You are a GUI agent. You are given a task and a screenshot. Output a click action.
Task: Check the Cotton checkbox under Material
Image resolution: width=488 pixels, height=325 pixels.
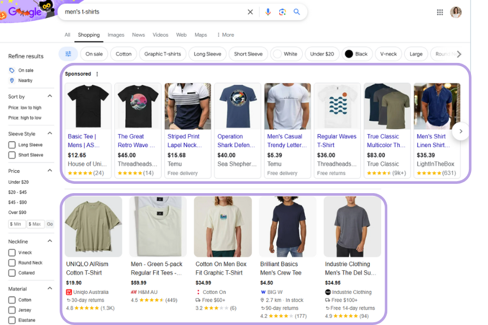(12, 299)
